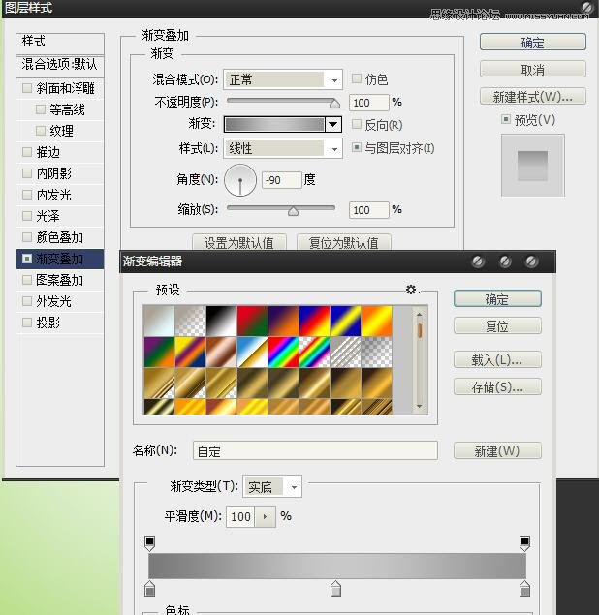Image resolution: width=599 pixels, height=615 pixels.
Task: Click the 角度 angle value field
Action: (x=281, y=180)
